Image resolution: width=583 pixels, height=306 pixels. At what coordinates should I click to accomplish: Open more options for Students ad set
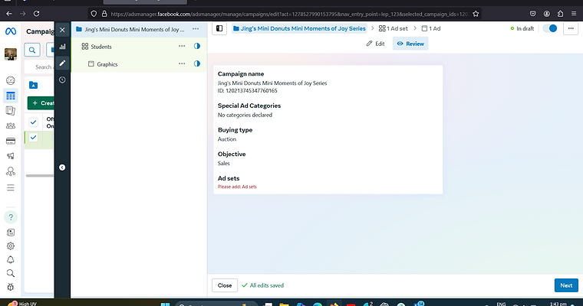[x=182, y=47]
